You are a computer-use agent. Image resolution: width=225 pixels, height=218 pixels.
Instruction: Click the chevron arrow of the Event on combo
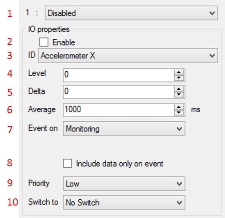(x=179, y=129)
